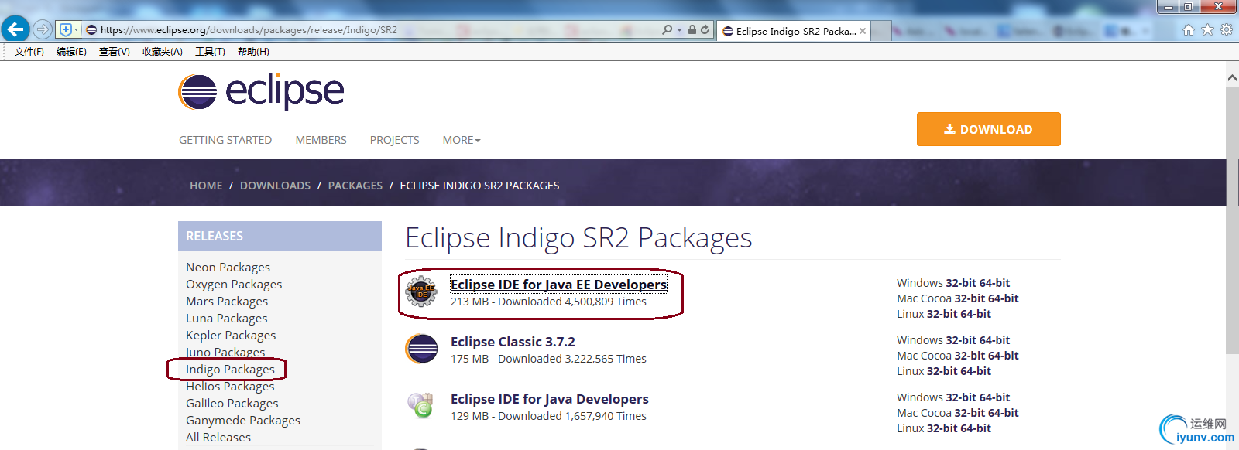Click the browser forward arrow
The width and height of the screenshot is (1239, 450).
[43, 29]
